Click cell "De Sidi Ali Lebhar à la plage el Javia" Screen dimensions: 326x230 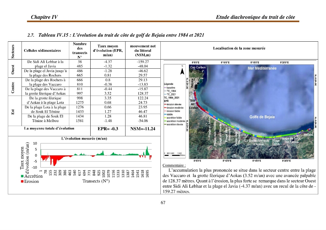tap(45, 64)
